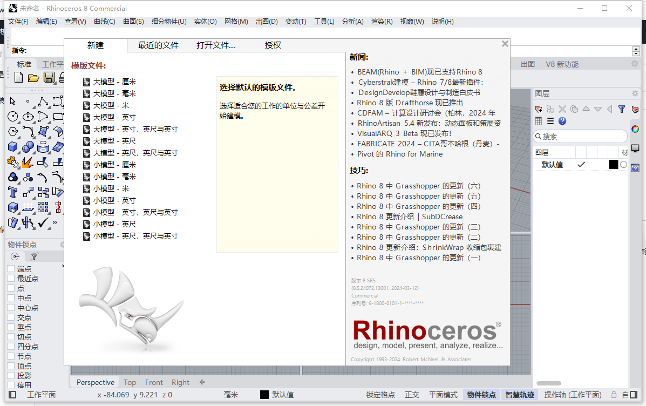Screen dimensions: 646x406
Task: Click the New file icon
Action: [18, 78]
